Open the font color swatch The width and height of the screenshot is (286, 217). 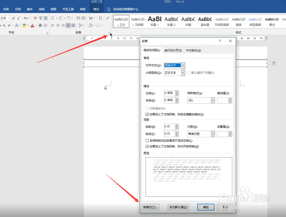click(x=33, y=25)
